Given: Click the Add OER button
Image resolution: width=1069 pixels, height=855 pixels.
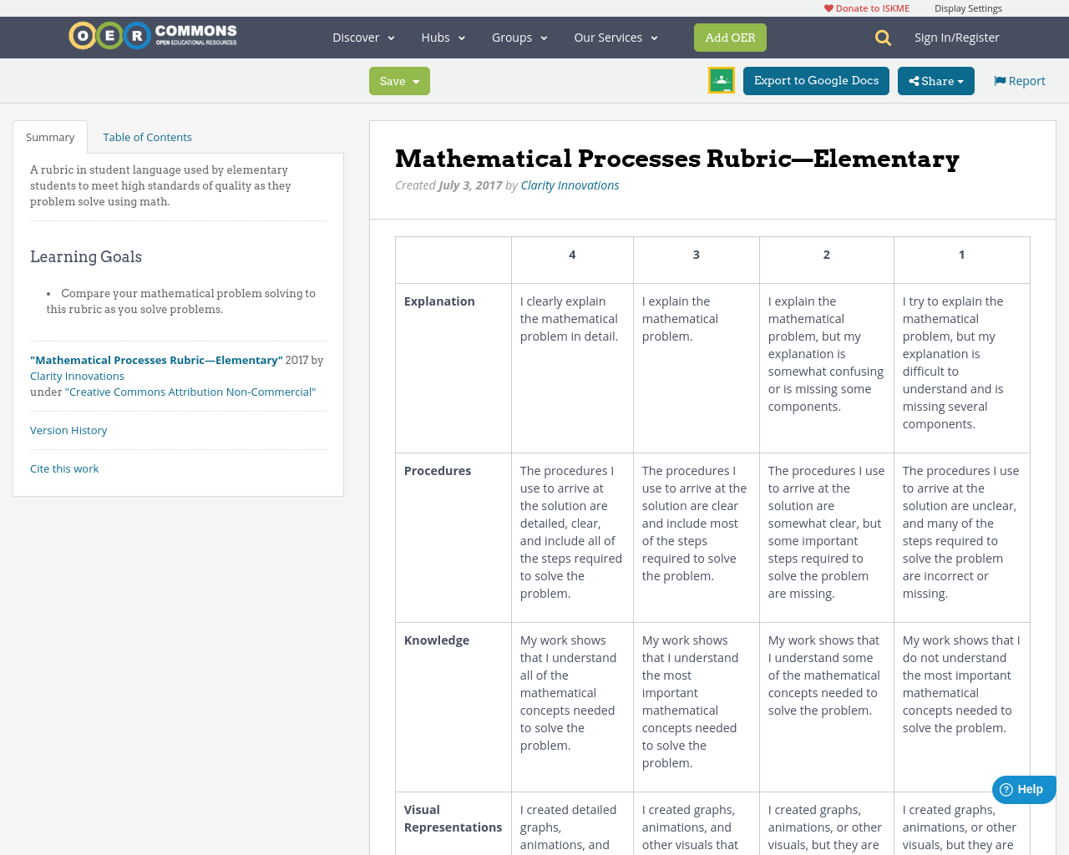Looking at the screenshot, I should pyautogui.click(x=730, y=37).
